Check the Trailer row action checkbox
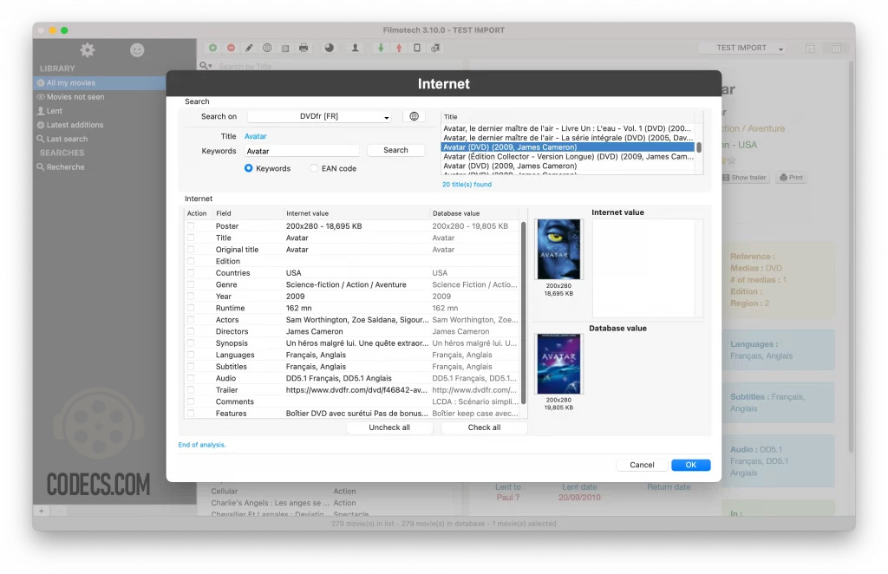Image resolution: width=888 pixels, height=574 pixels. (191, 390)
